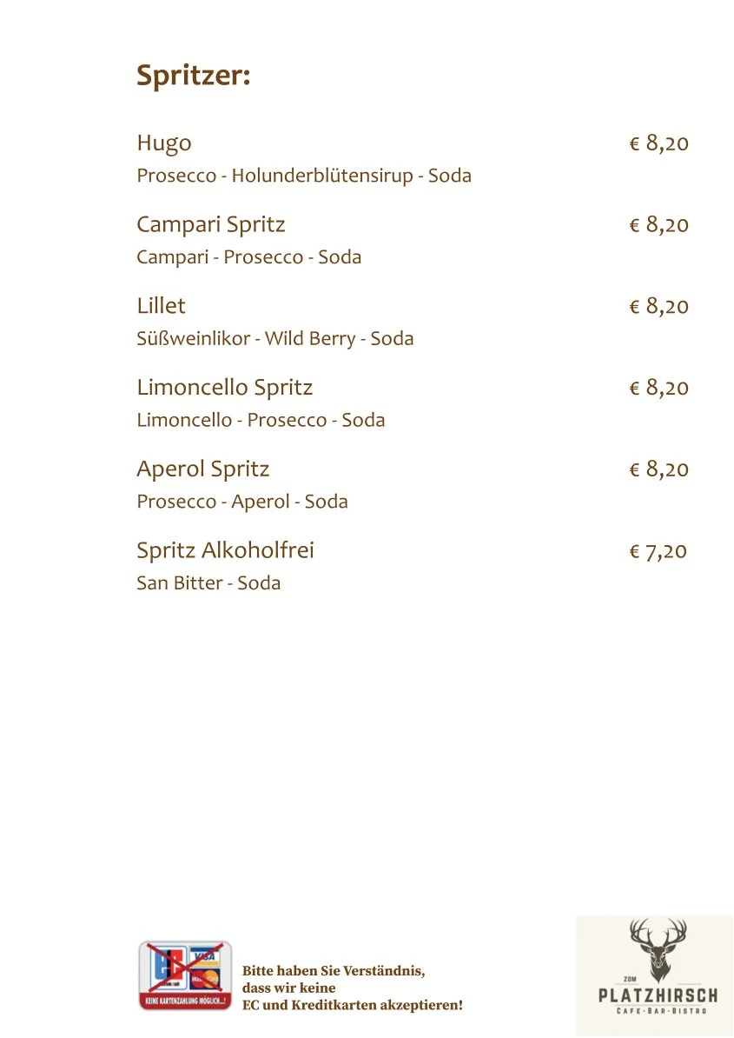Screen dimensions: 734x1038
Task: Click the Lillet price € 8,20
Action: coord(658,306)
